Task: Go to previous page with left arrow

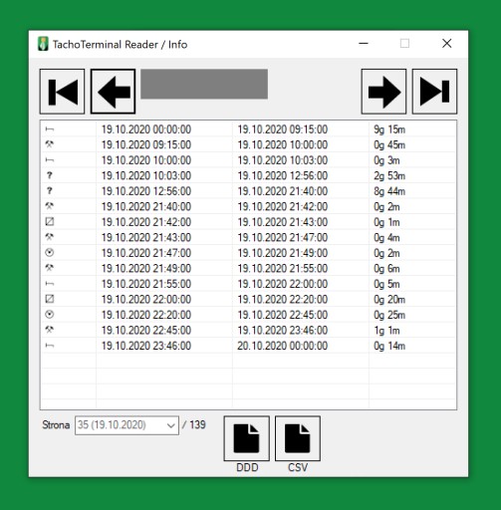Action: pos(113,92)
